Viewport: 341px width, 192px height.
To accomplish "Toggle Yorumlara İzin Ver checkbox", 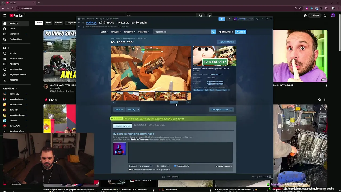I will pos(175,166).
